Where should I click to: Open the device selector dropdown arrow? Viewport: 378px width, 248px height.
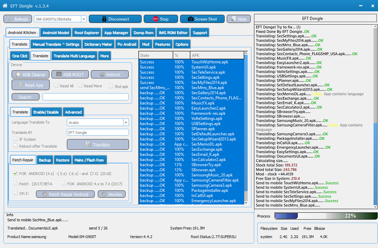[84, 19]
